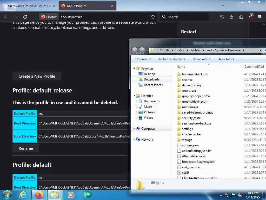266x200 pixels.
Task: Rename the default-release profile
Action: [x=26, y=148]
